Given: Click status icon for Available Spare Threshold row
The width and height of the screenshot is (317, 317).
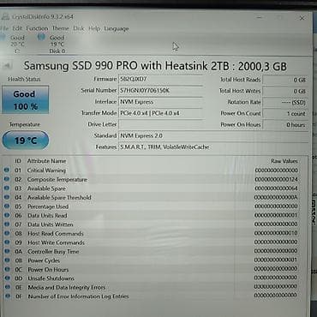Looking at the screenshot, I should pos(7,197).
